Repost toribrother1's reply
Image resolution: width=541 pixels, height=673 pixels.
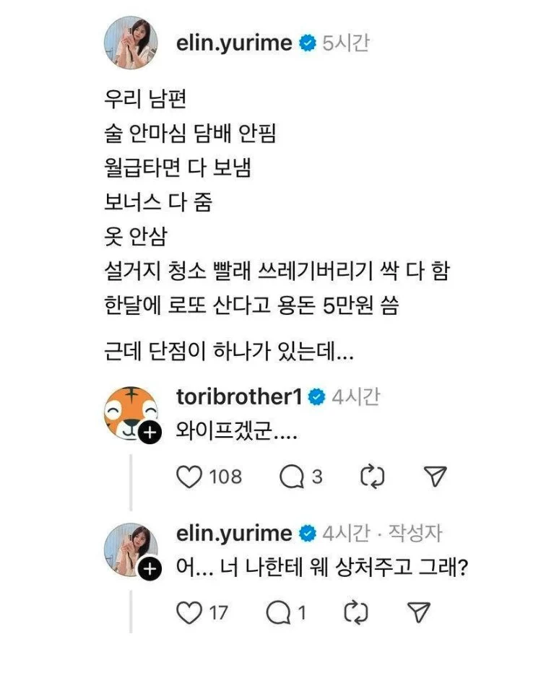(x=372, y=477)
